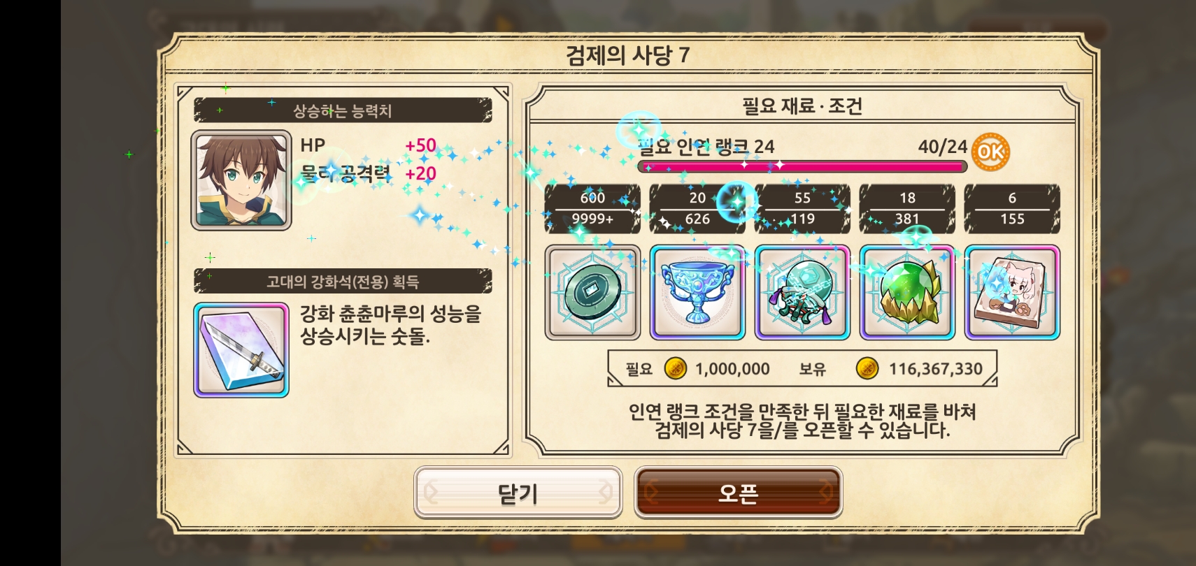1196x566 pixels.
Task: Tap the 고대의 강화석(전용) 획득 header
Action: pyautogui.click(x=343, y=282)
